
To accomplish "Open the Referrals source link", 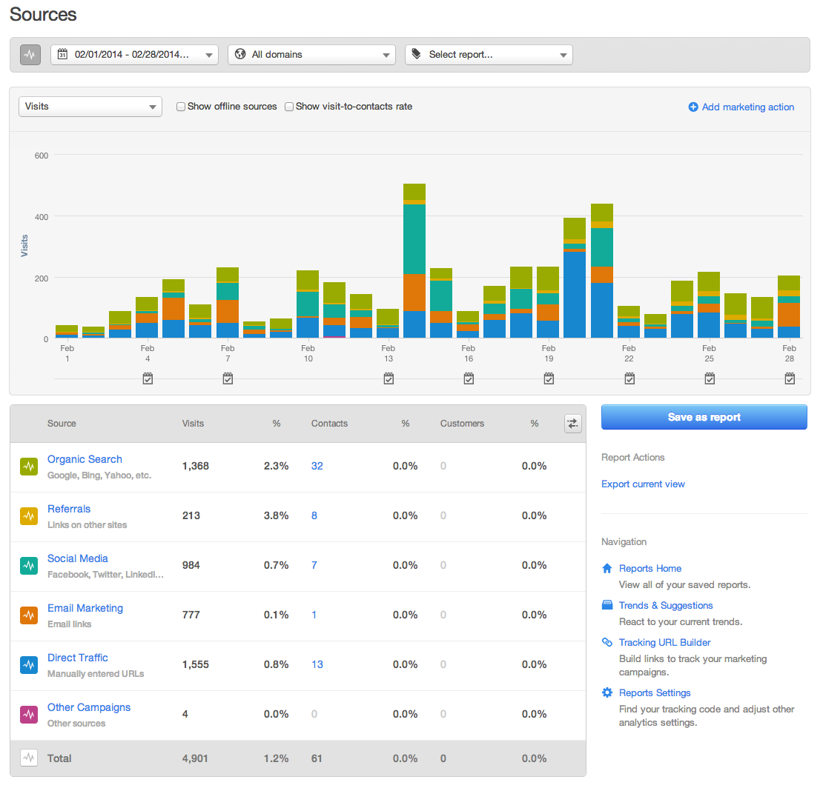I will point(69,509).
